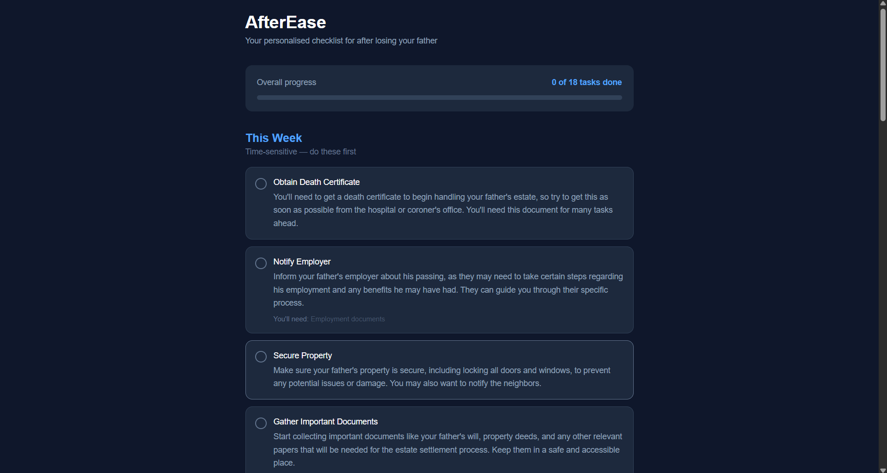
Task: Open the Obtain Death Certificate task card
Action: 439,203
